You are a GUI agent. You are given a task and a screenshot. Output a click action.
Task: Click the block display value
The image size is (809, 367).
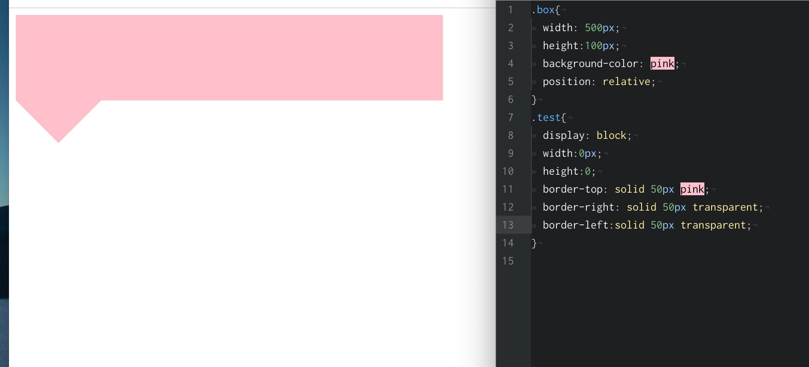tap(611, 135)
